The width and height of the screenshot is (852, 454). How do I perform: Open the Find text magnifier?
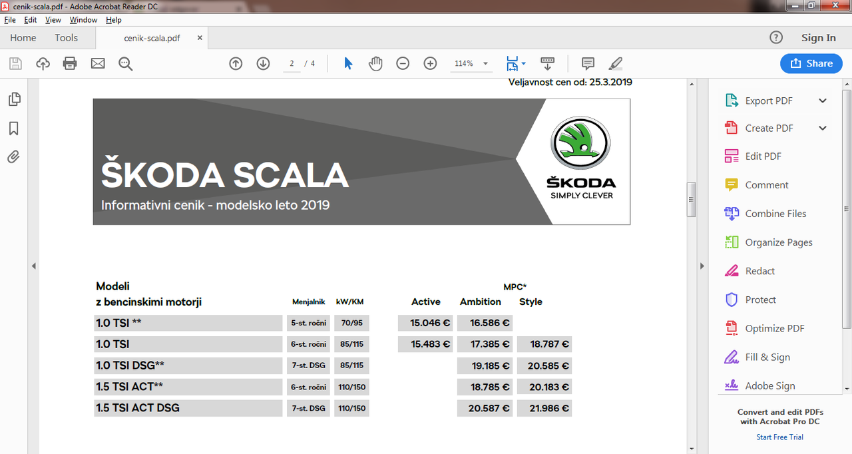coord(126,64)
